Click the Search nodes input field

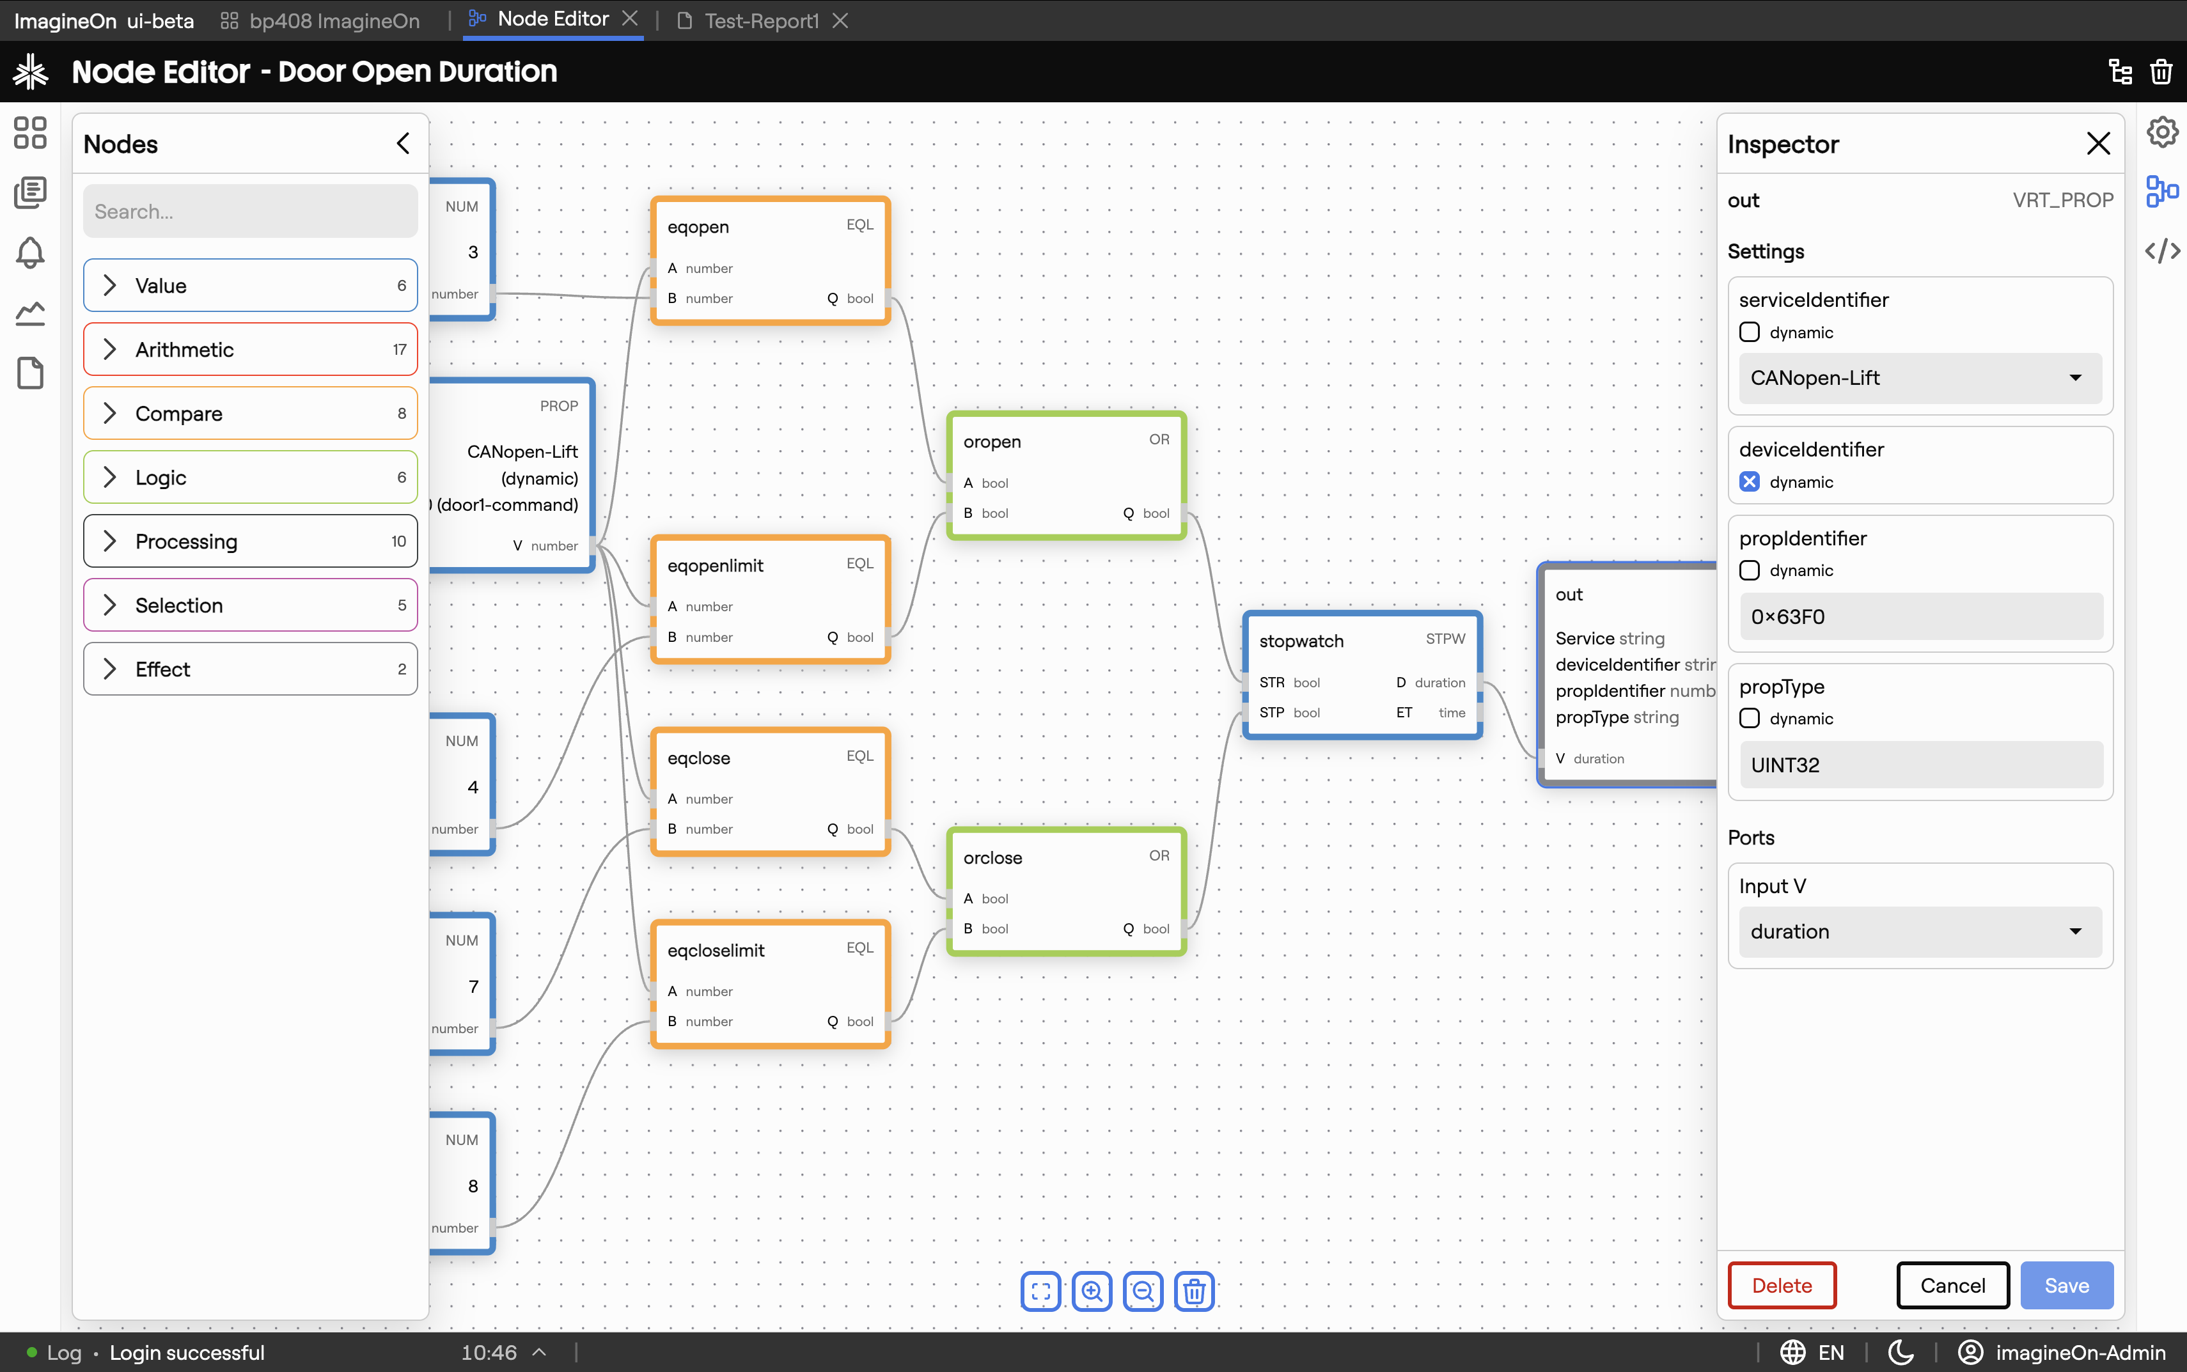coord(251,212)
